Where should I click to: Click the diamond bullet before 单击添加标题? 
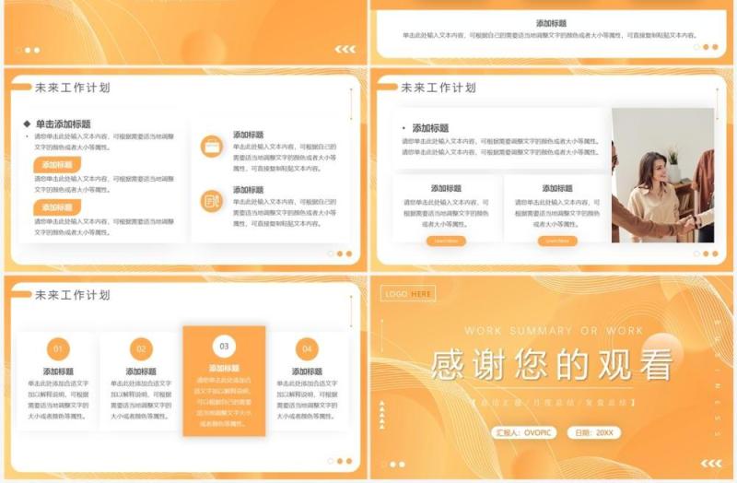pos(27,124)
